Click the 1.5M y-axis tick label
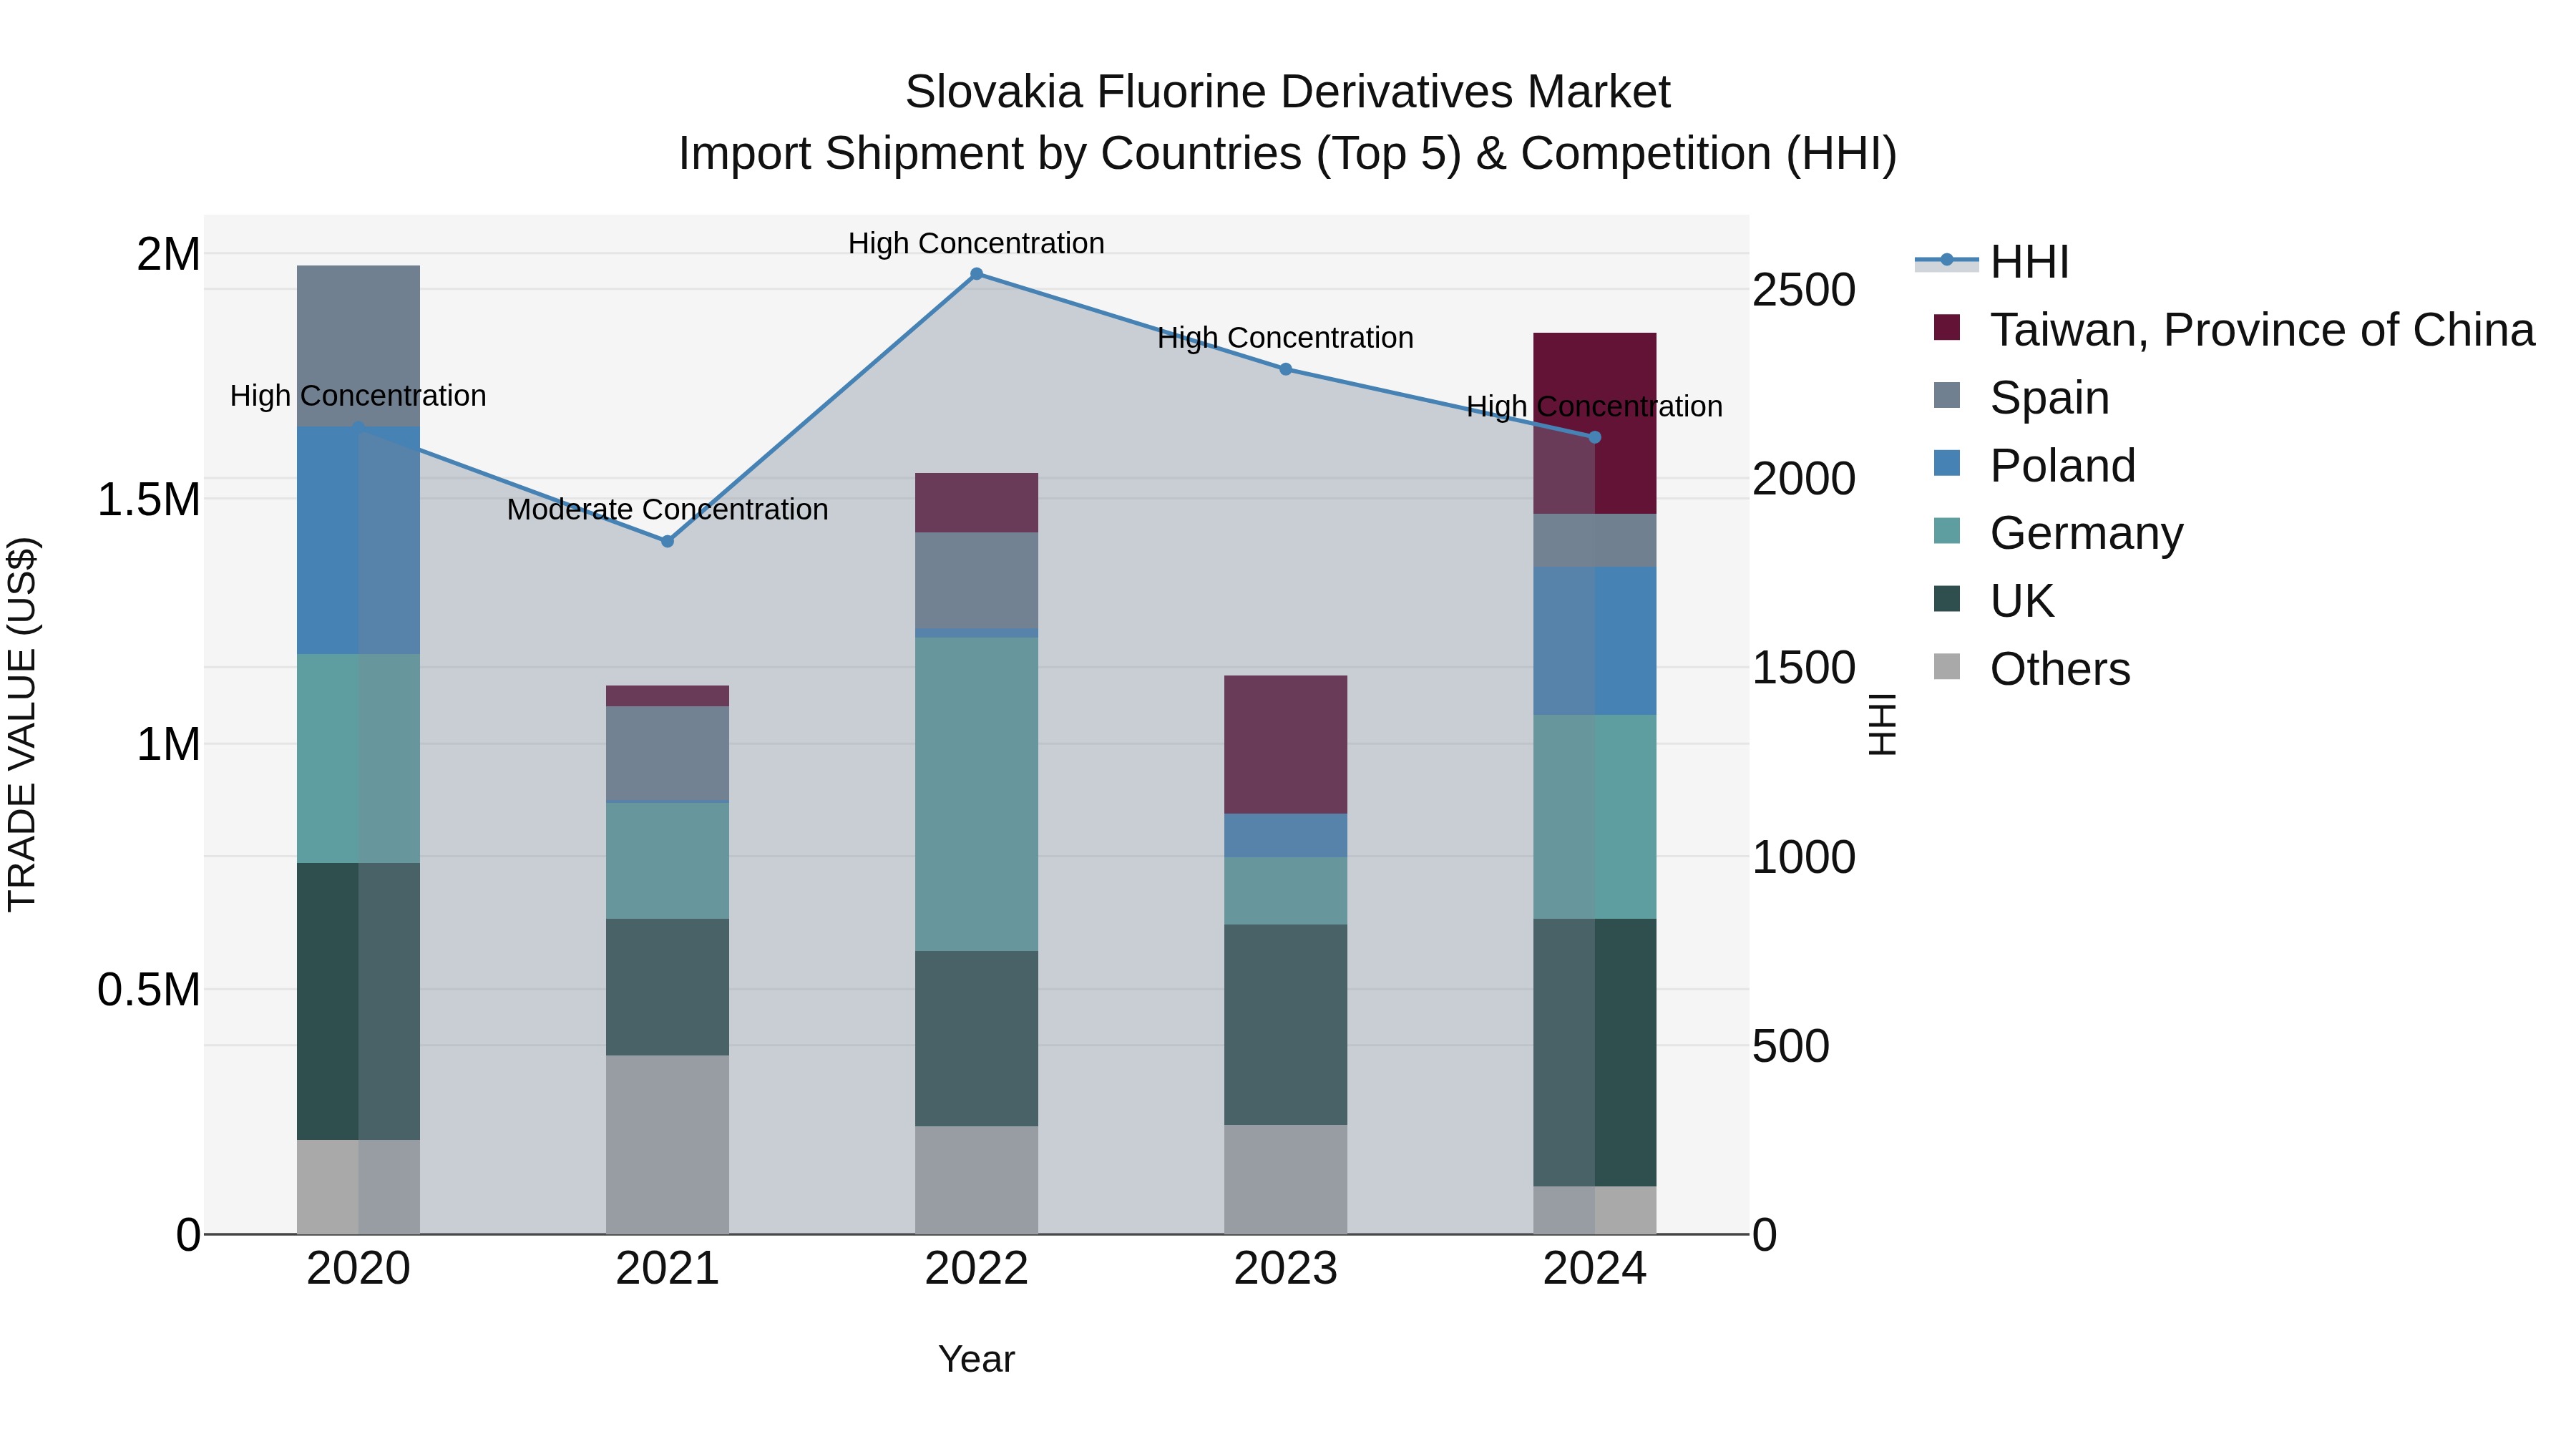This screenshot has height=1449, width=2576. pyautogui.click(x=149, y=499)
